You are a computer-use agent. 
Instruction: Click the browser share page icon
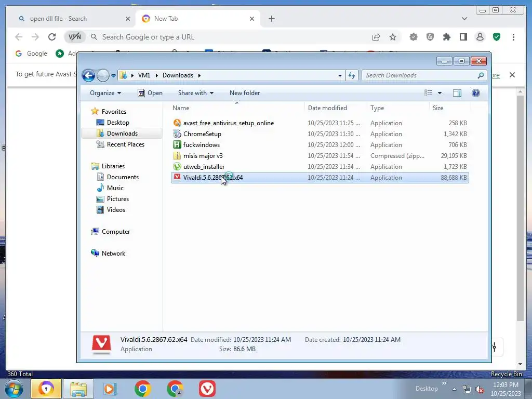376,37
